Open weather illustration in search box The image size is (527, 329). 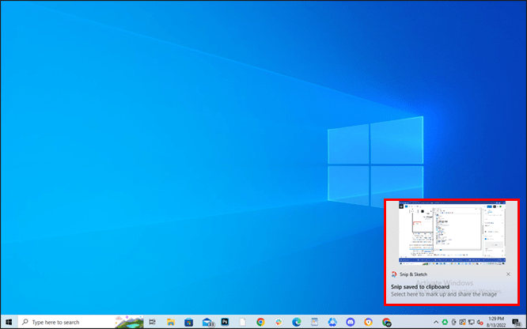click(129, 322)
